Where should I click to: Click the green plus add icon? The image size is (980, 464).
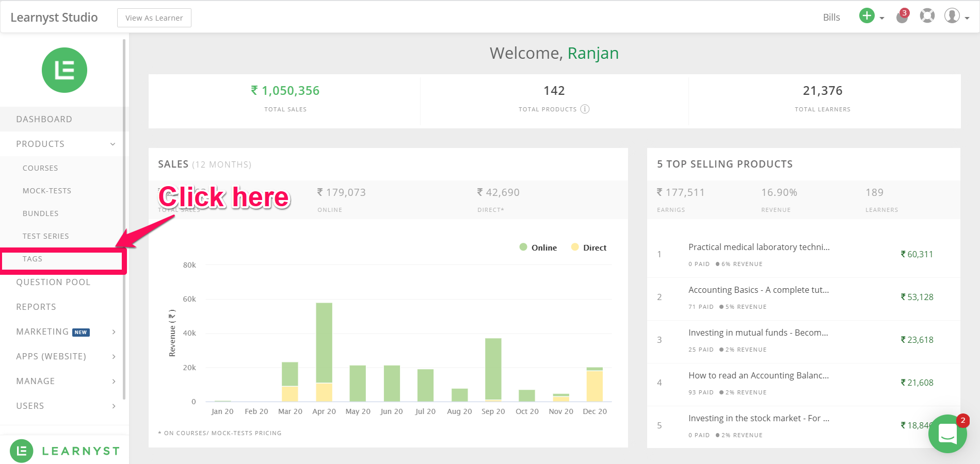pyautogui.click(x=866, y=16)
